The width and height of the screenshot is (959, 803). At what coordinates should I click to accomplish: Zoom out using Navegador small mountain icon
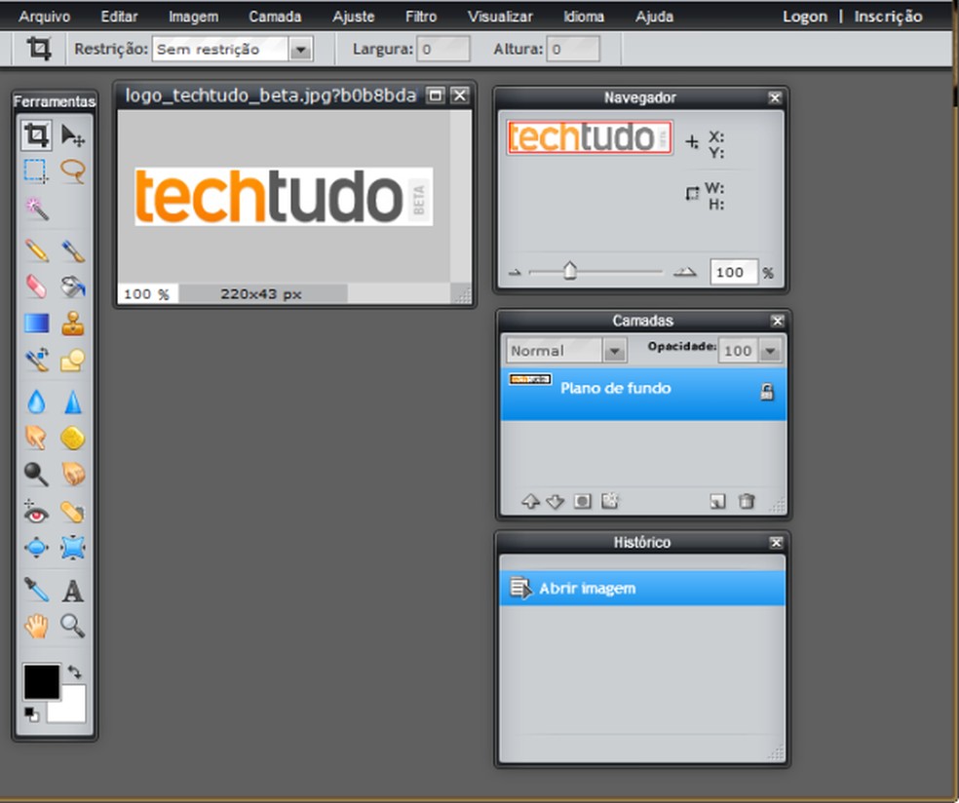(515, 272)
